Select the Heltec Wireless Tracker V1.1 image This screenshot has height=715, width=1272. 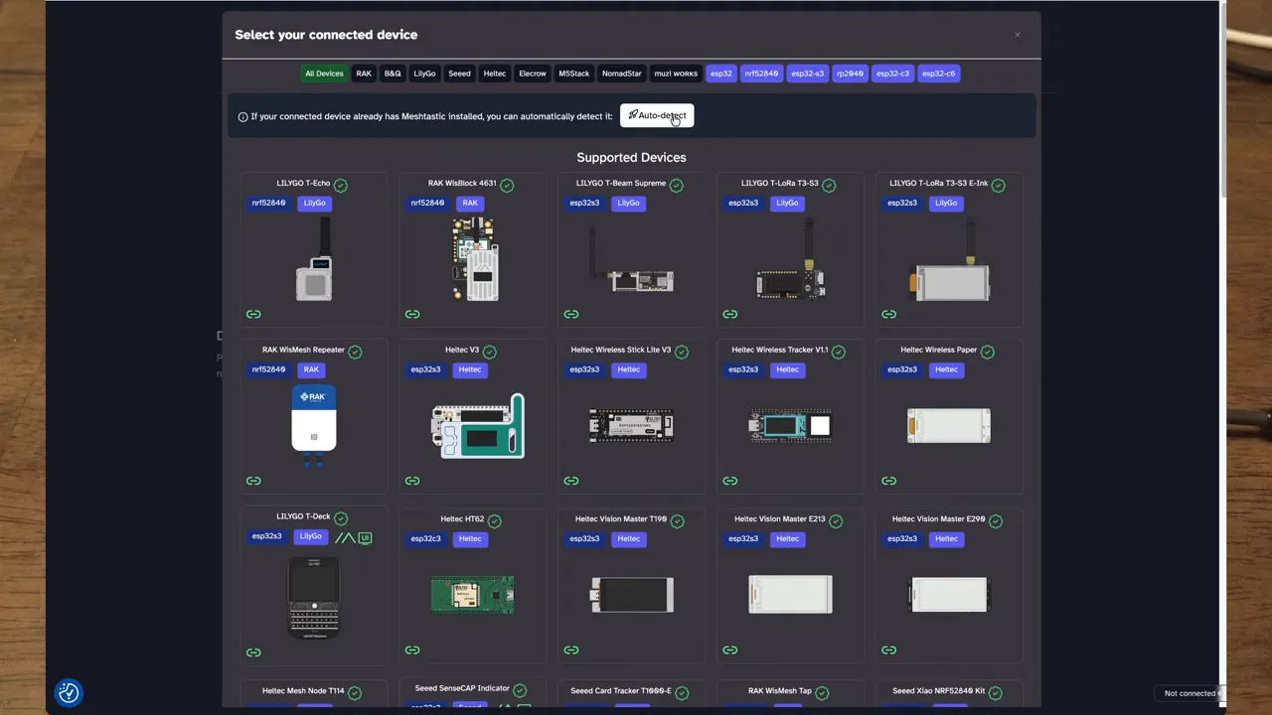(790, 426)
